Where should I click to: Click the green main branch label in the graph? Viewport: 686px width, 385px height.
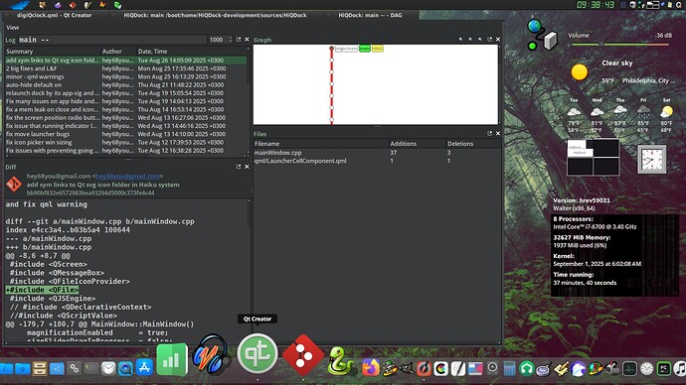click(365, 49)
